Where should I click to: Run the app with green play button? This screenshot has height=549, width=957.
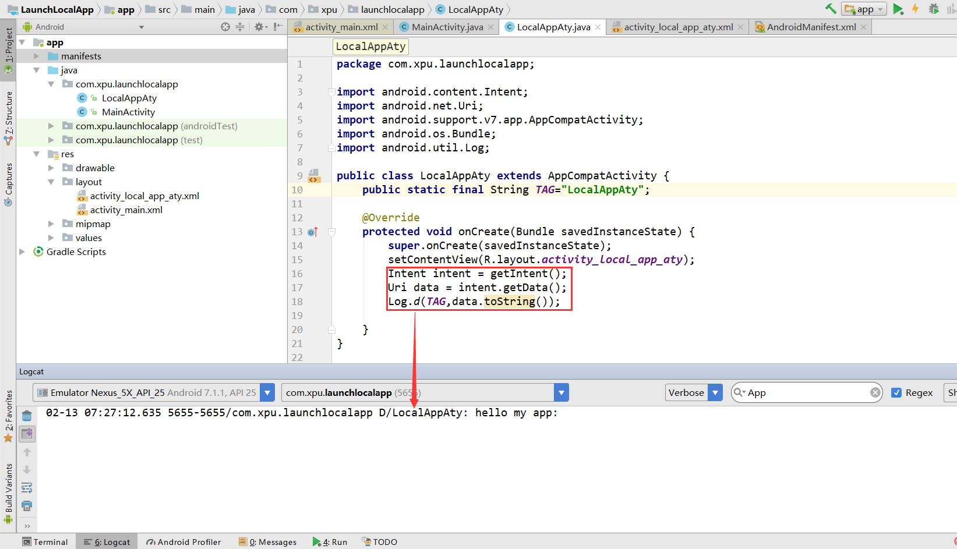coord(898,9)
